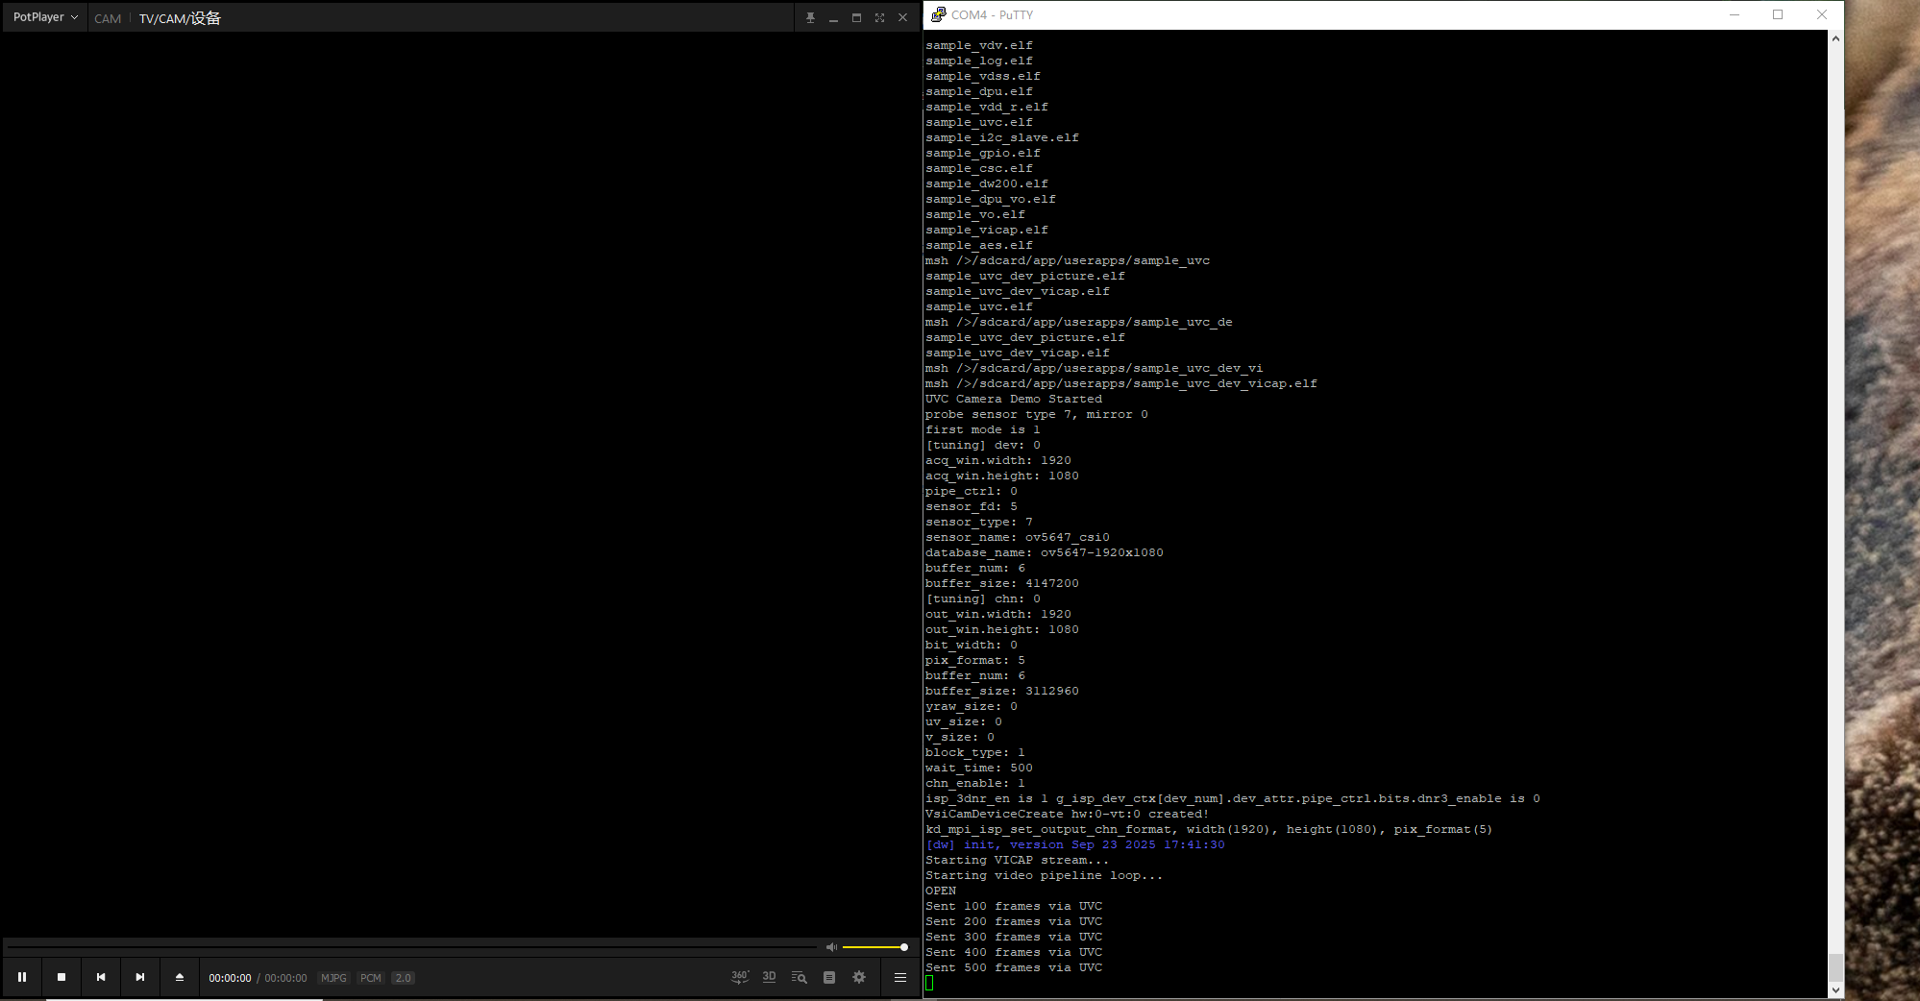
Task: Skip to next item button
Action: (x=140, y=977)
